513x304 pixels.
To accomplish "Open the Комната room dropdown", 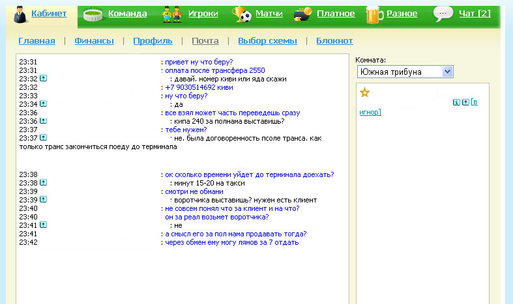I will pos(405,72).
